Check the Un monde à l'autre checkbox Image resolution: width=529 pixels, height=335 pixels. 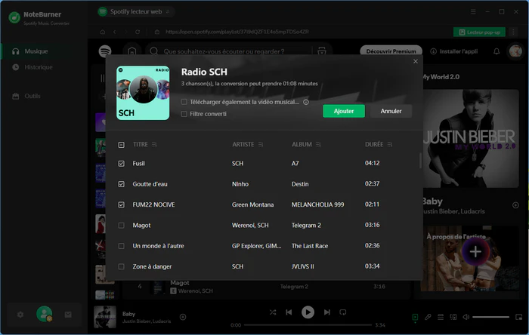122,246
